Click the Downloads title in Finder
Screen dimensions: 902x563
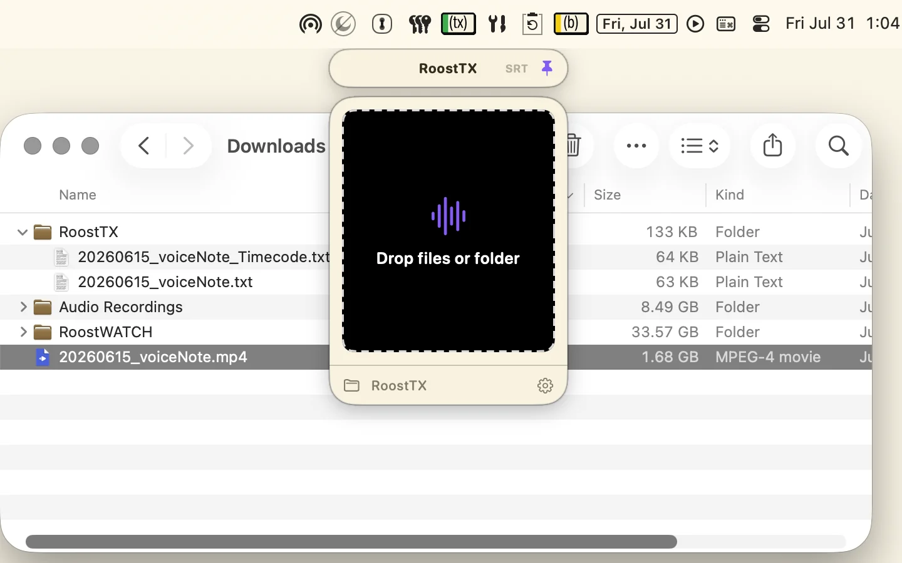pyautogui.click(x=276, y=146)
